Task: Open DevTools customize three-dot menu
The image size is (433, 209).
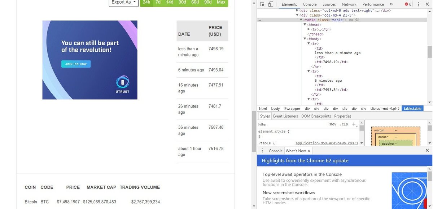Action: pos(419,4)
